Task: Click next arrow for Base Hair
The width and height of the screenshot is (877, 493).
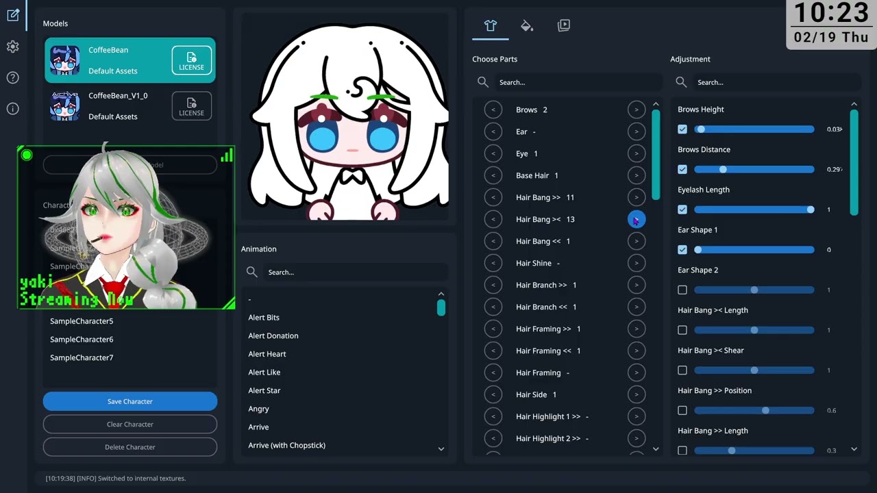Action: [x=637, y=175]
